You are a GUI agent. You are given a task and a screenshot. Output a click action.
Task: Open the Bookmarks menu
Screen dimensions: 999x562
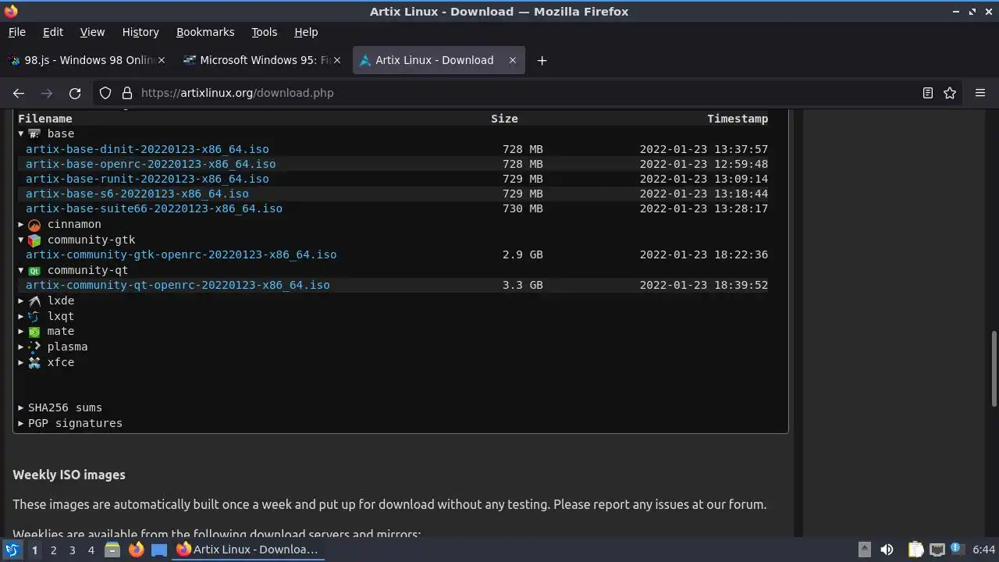[x=205, y=32]
